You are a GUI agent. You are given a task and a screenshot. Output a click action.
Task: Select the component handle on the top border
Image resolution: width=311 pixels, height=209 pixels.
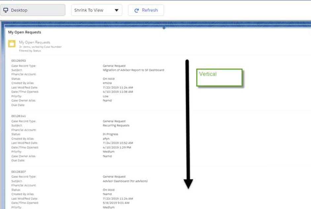[164, 28]
